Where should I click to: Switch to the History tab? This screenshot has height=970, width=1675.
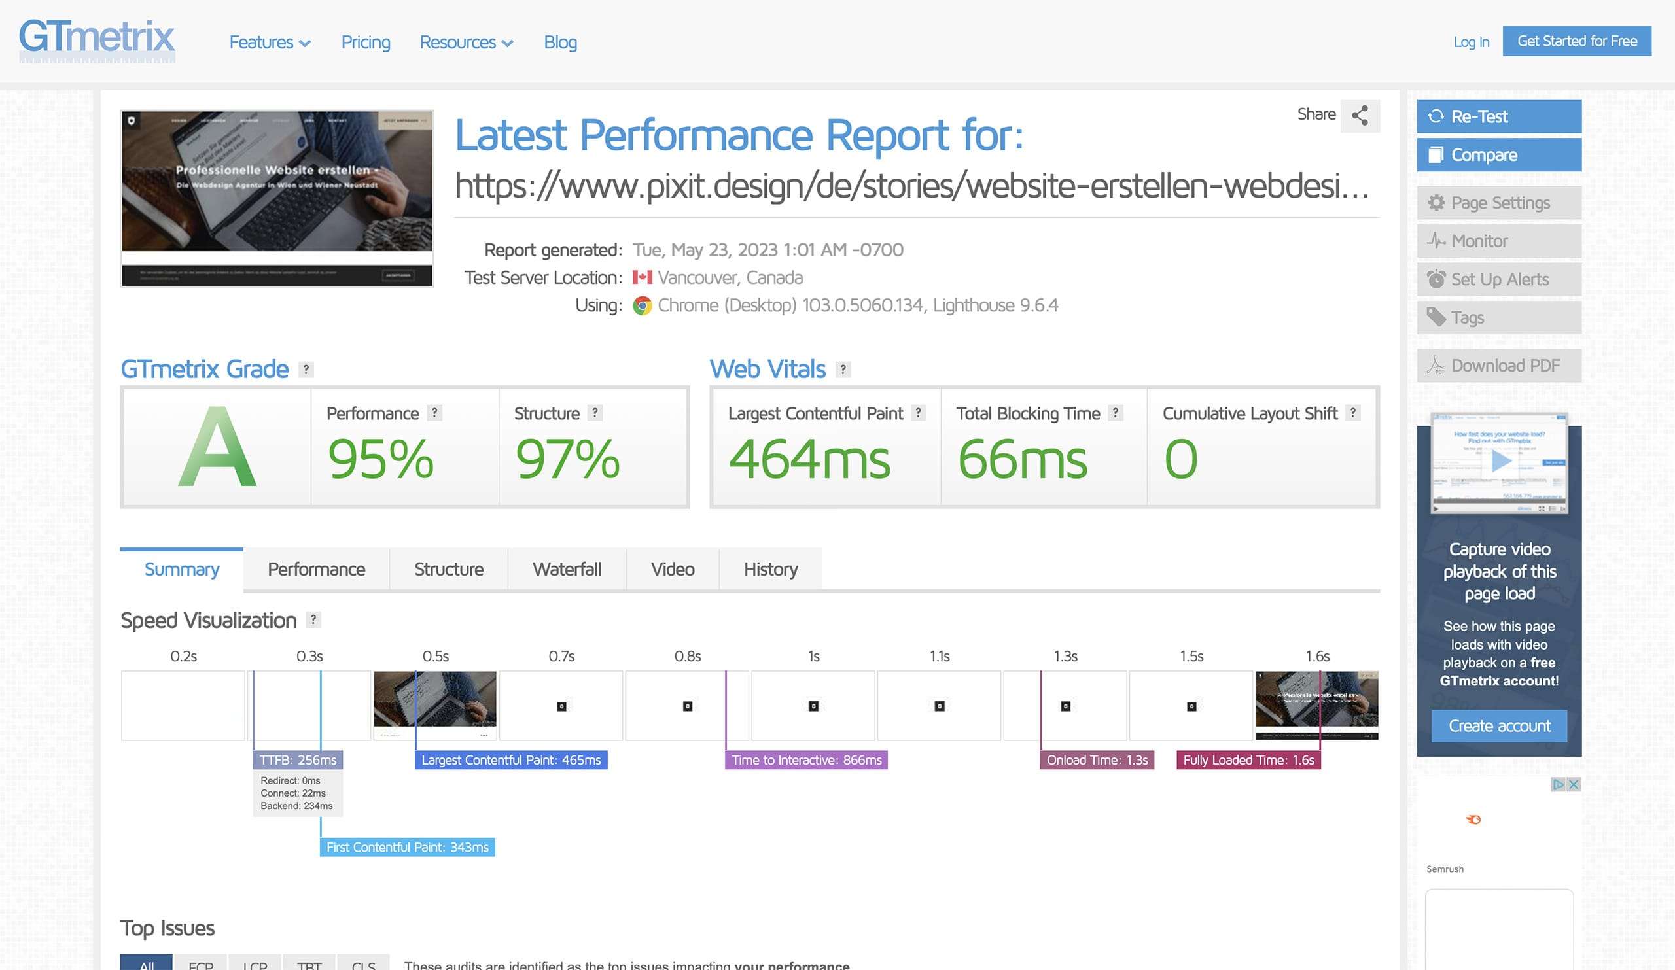(771, 570)
